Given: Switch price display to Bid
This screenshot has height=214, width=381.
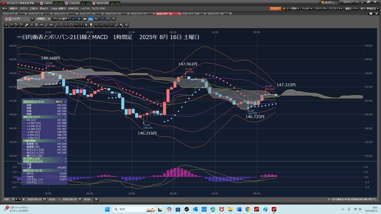Looking at the screenshot, I should (90, 19).
